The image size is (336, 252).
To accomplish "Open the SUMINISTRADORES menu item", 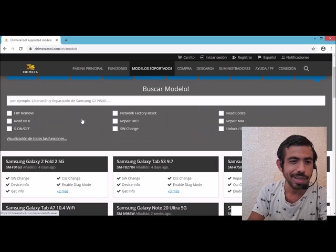I will (x=235, y=69).
